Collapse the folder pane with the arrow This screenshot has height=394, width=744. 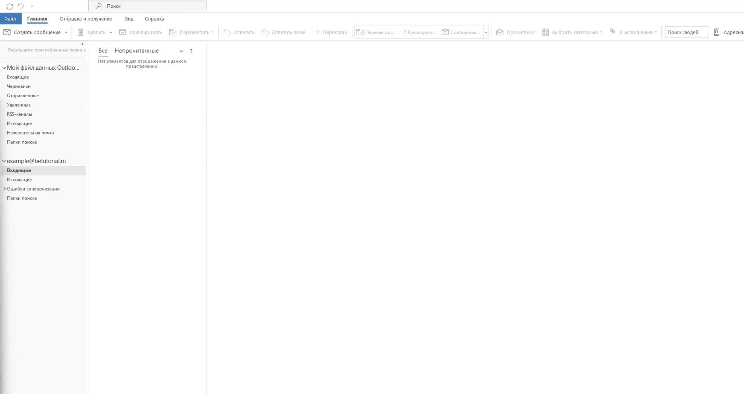(x=83, y=44)
